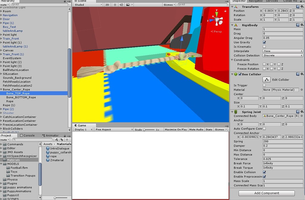
Task: Click the Persp axis gizmo in Scene view
Action: [x=216, y=31]
